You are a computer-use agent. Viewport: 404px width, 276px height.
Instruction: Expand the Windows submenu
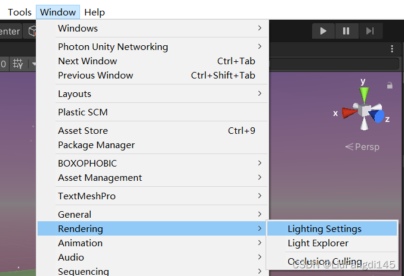click(x=153, y=28)
